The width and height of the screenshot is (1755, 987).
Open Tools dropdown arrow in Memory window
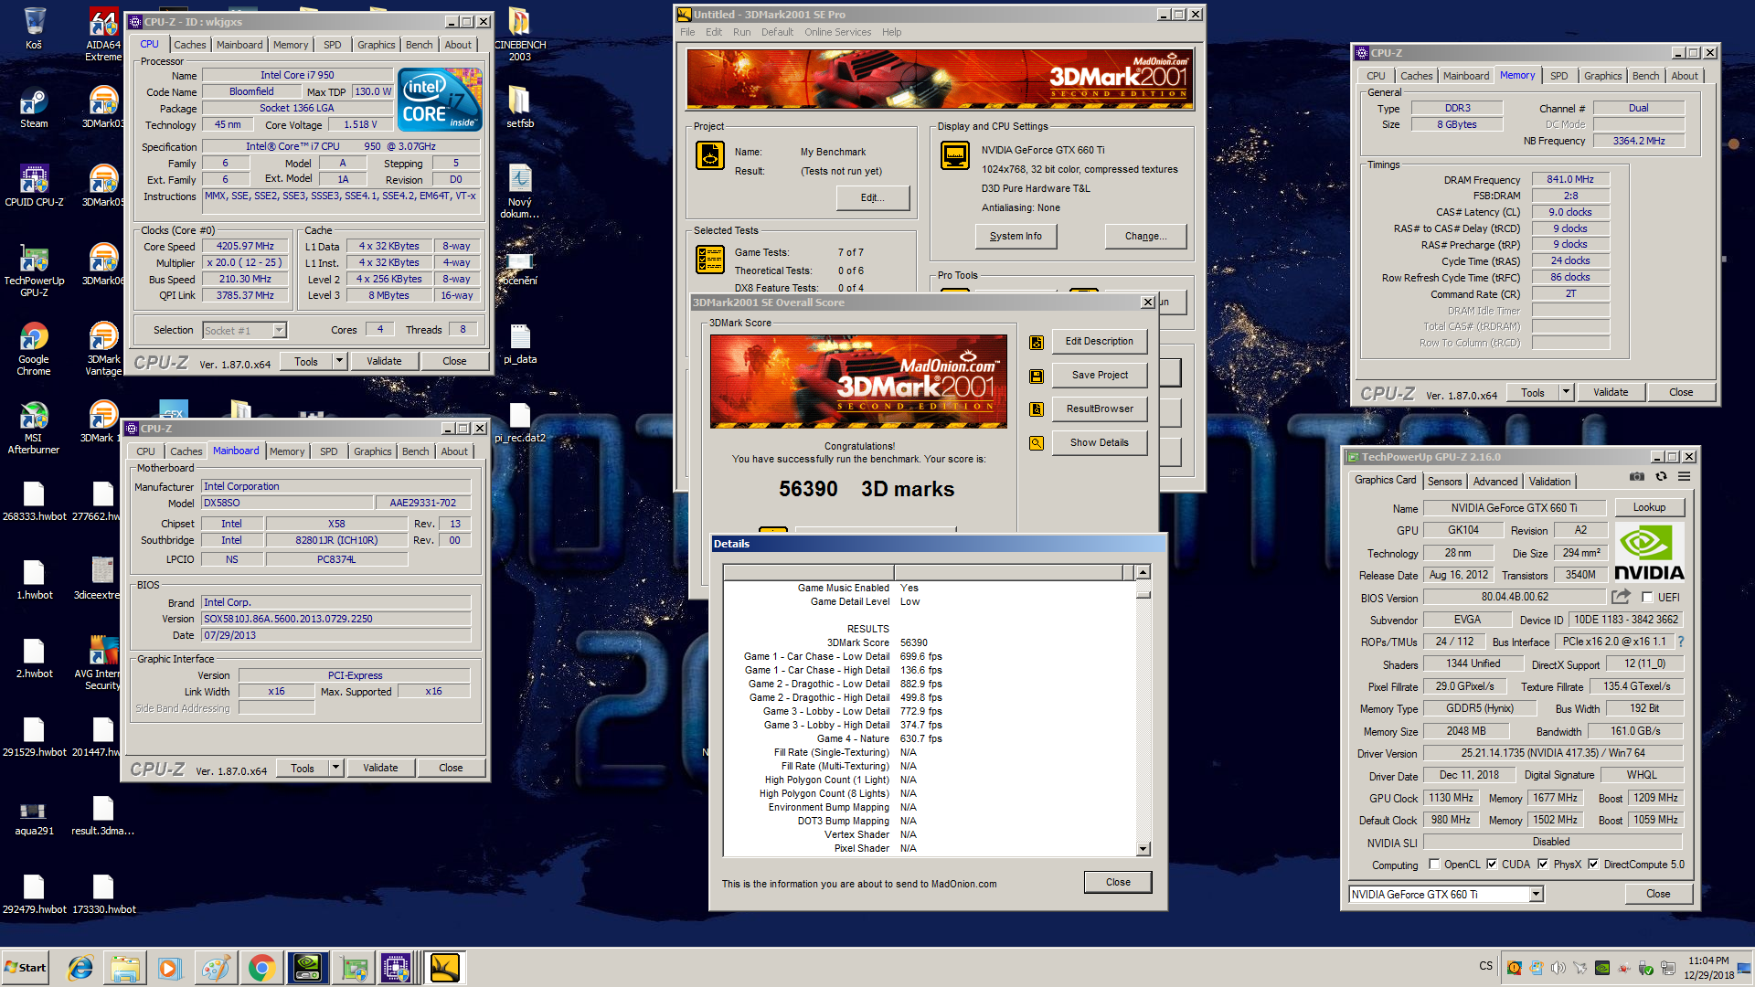pyautogui.click(x=1566, y=393)
